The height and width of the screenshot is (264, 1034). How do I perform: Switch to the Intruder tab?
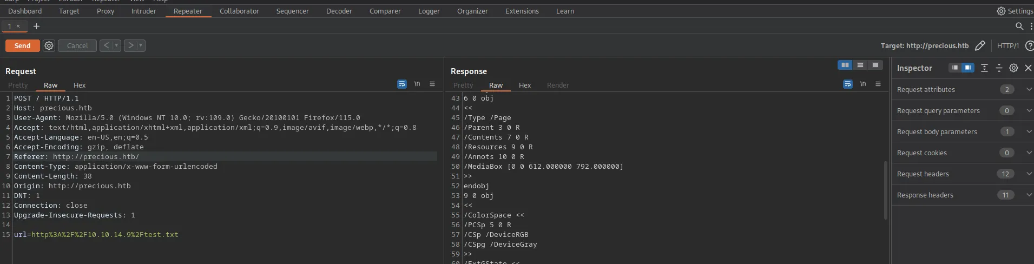click(143, 11)
